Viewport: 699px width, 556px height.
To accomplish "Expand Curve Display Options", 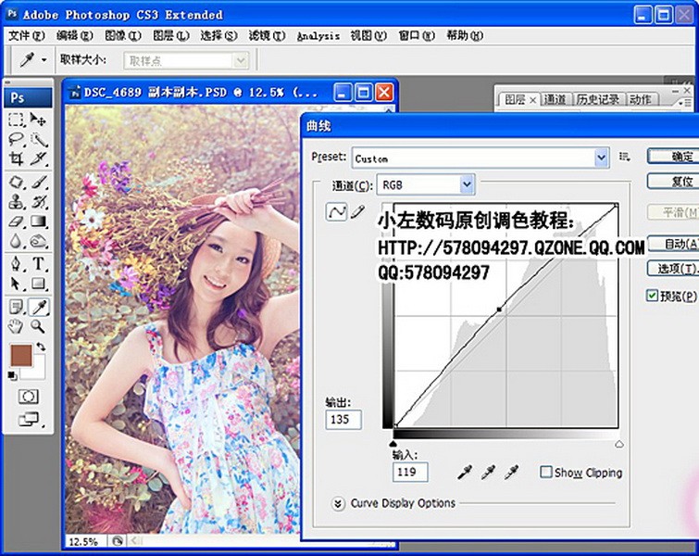I will [338, 504].
